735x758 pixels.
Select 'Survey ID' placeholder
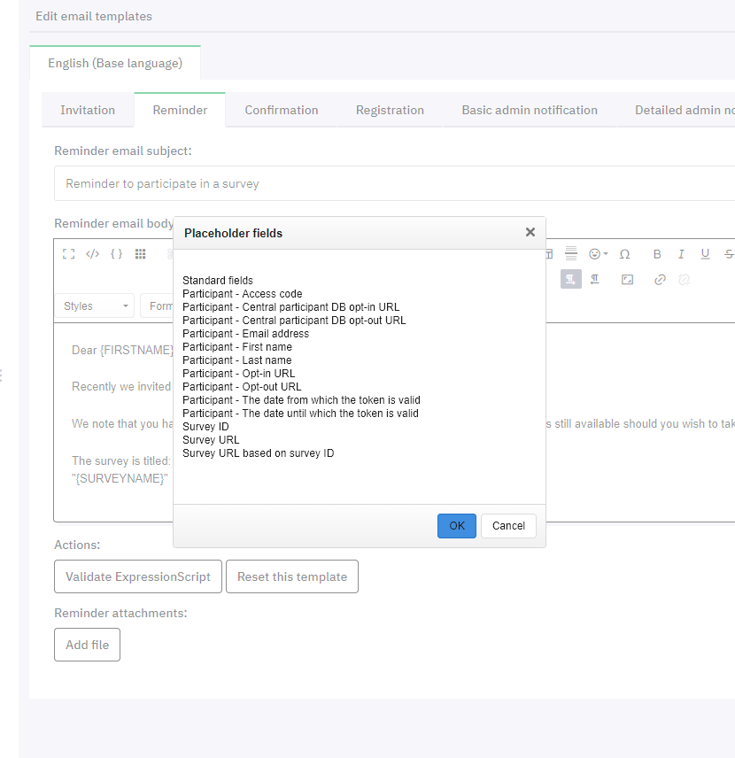[205, 427]
